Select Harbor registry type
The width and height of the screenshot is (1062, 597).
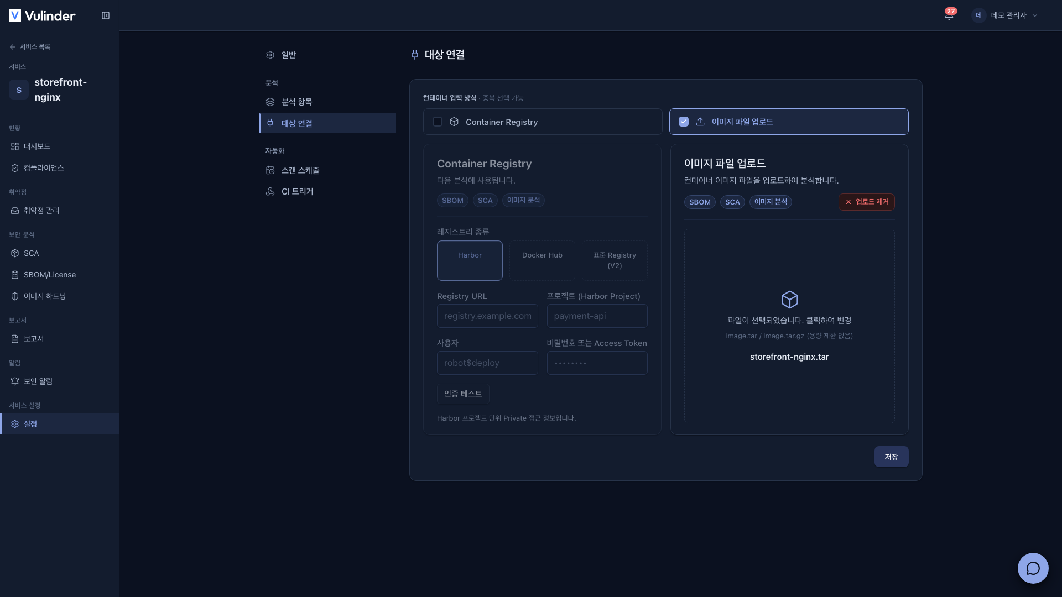coord(470,260)
